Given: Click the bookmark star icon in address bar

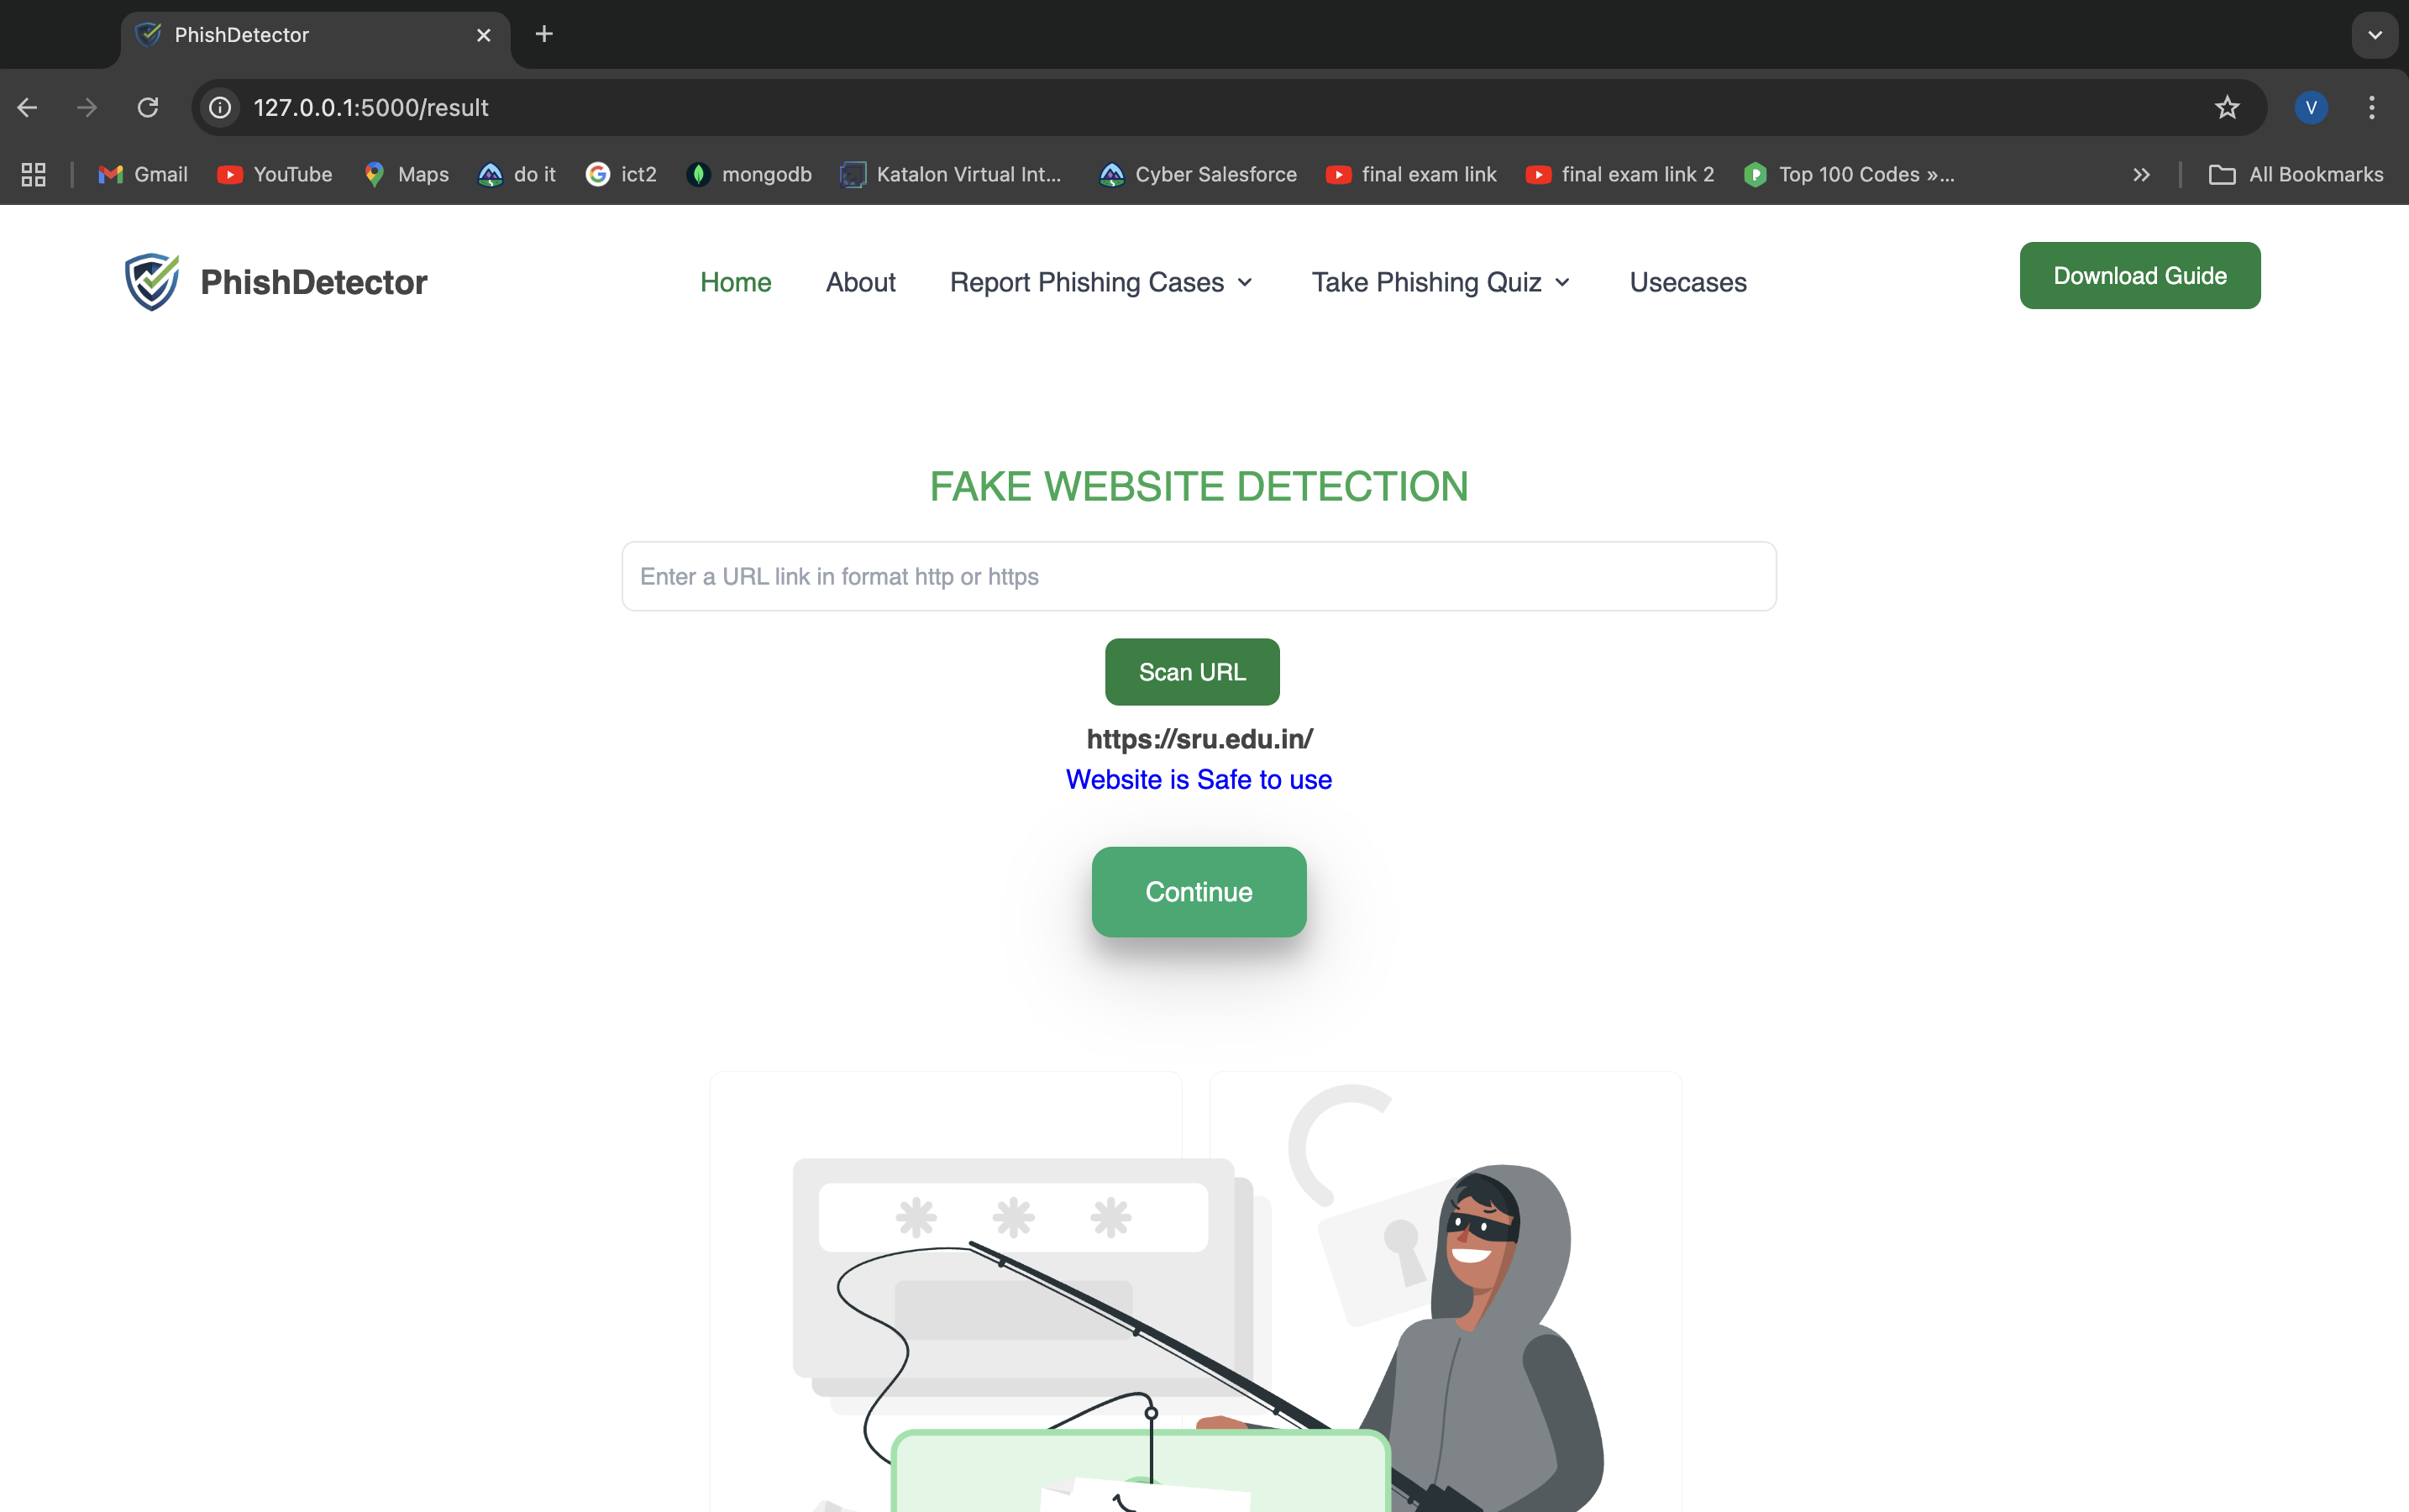Looking at the screenshot, I should click(2226, 108).
